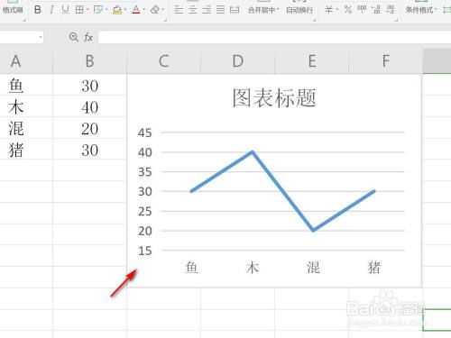This screenshot has height=338, width=451.
Task: Click x-axis category label 木
Action: point(253,267)
